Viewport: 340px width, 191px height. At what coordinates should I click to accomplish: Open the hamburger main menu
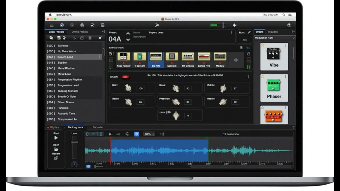click(x=52, y=25)
